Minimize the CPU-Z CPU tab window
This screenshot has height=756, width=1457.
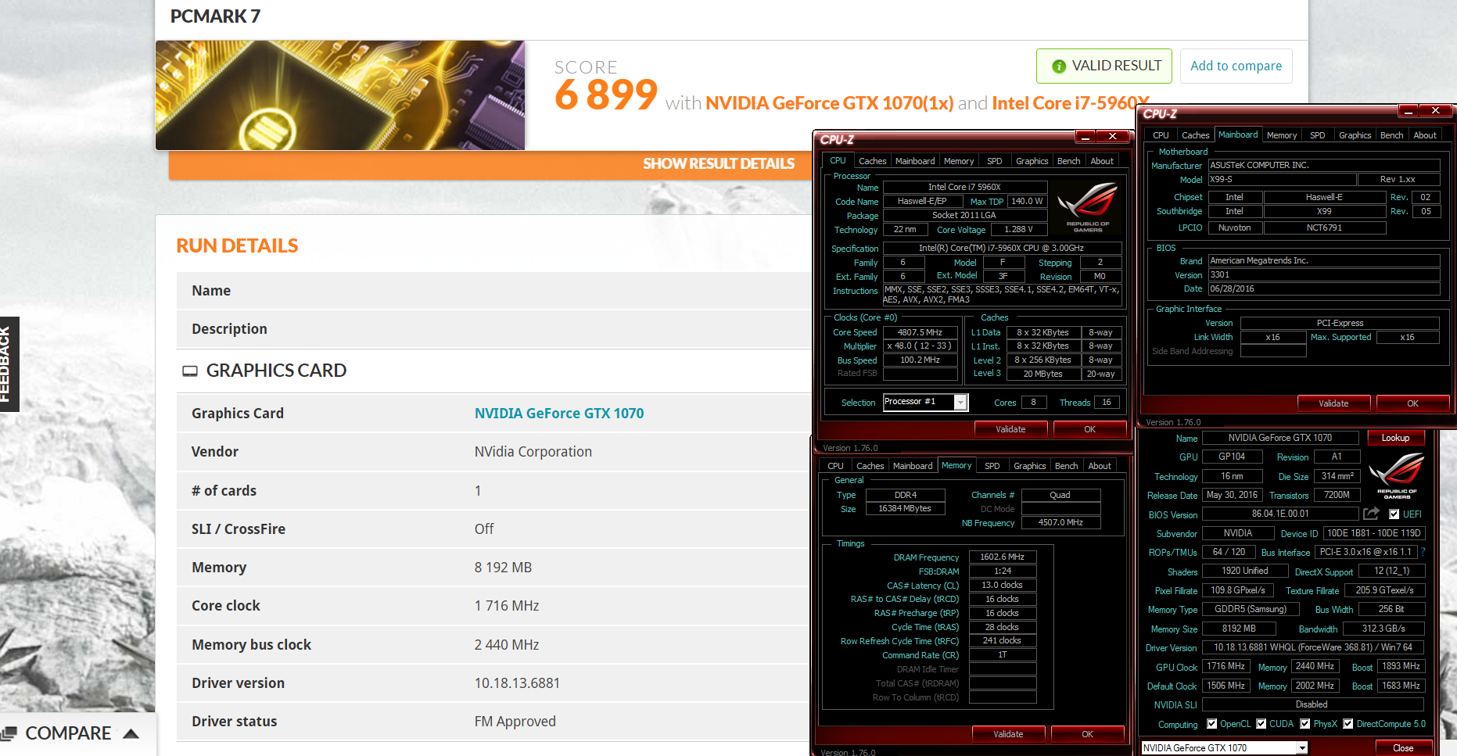tap(1085, 137)
